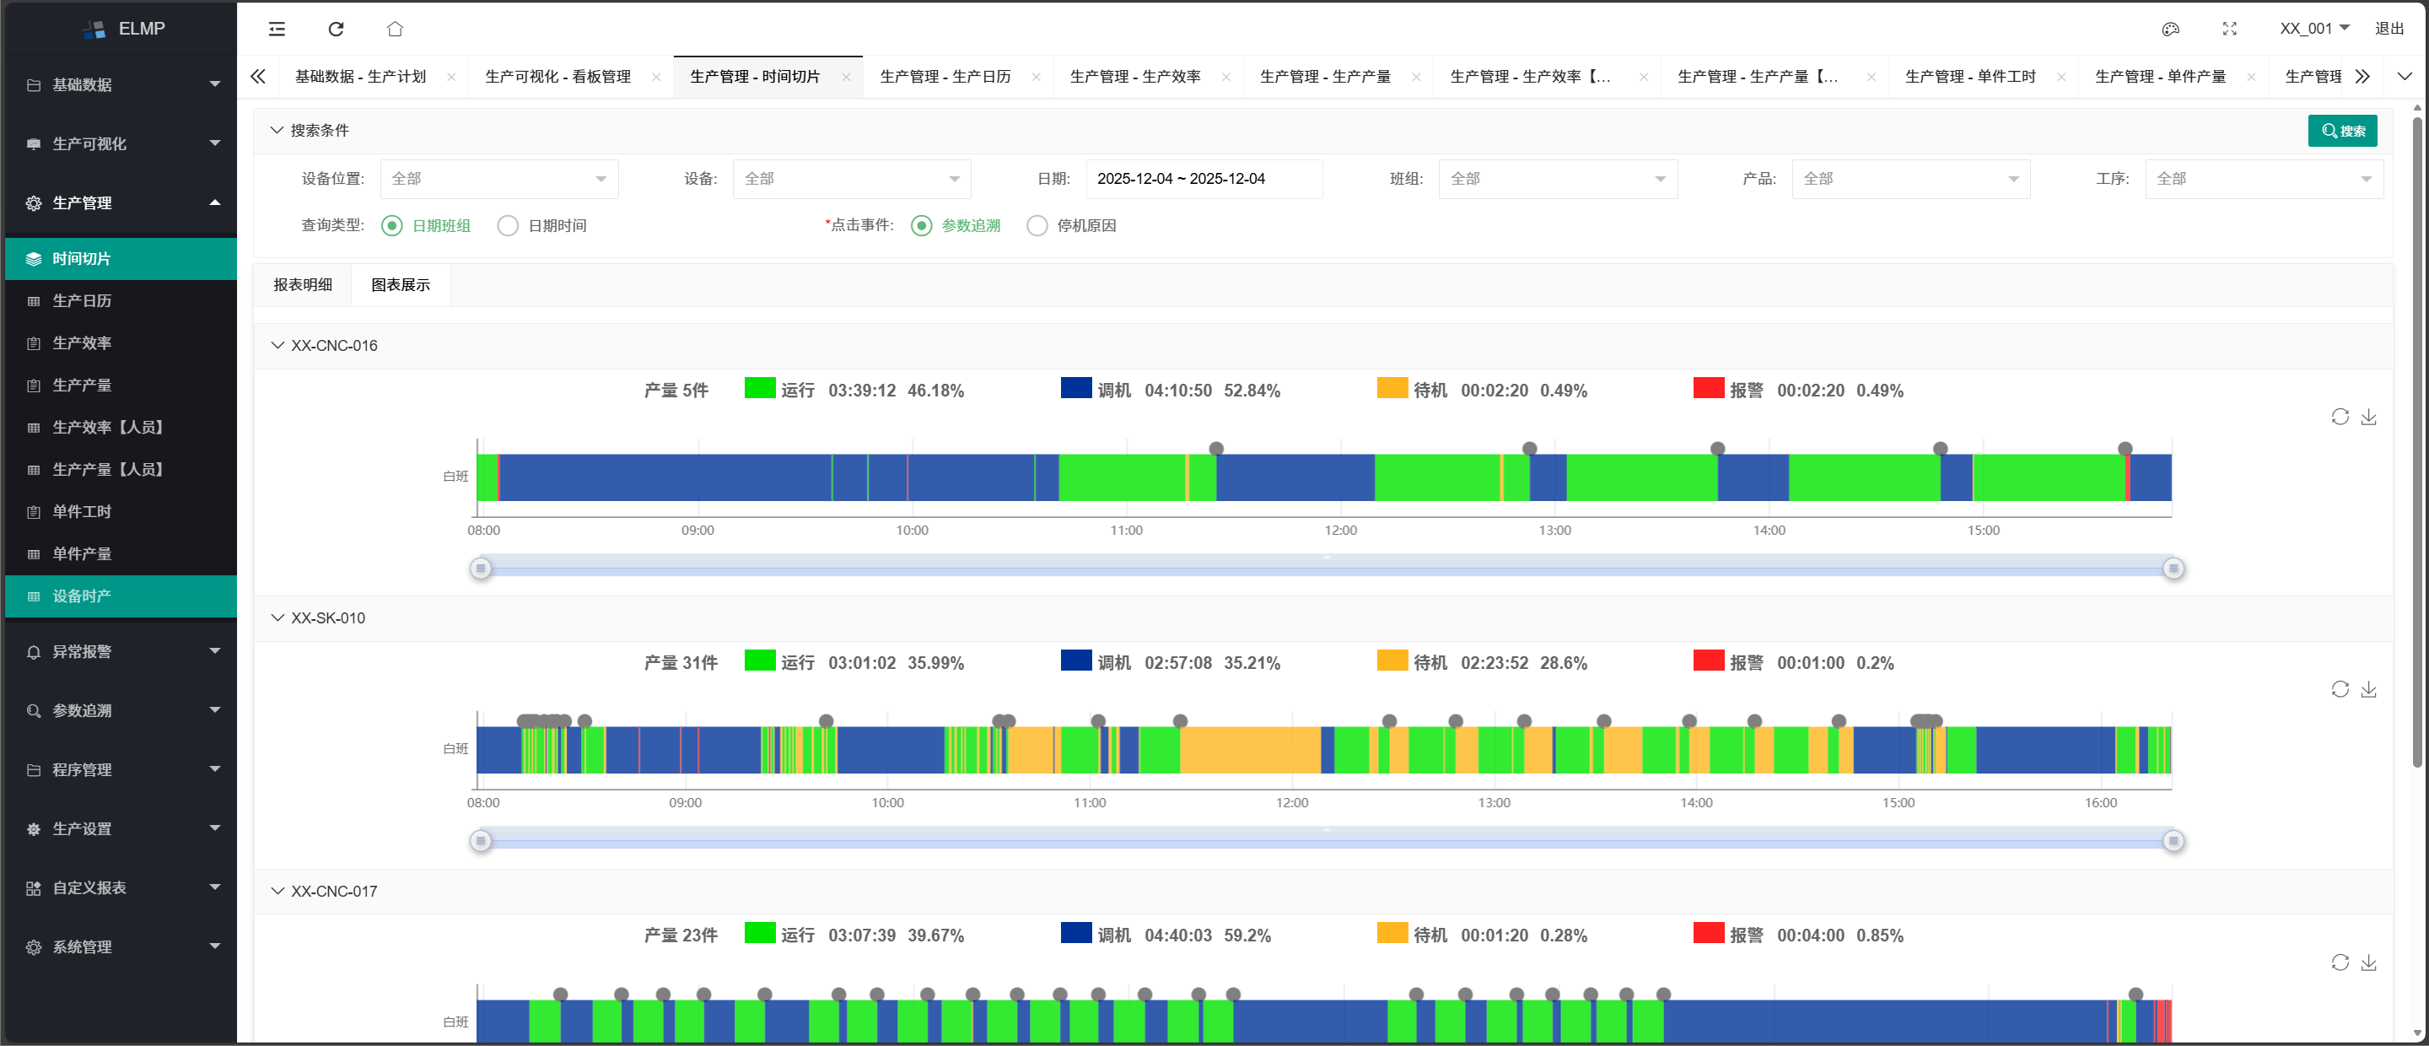Collapse the XX-CNC-016 chart section
Screen dimensions: 2429x1046
tap(277, 345)
